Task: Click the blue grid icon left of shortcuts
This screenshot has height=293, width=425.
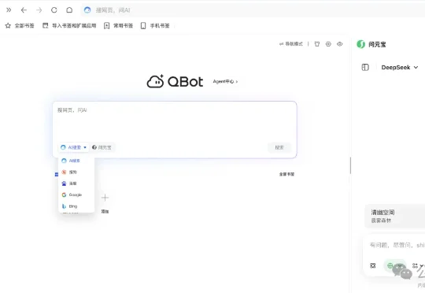Action: (x=57, y=174)
